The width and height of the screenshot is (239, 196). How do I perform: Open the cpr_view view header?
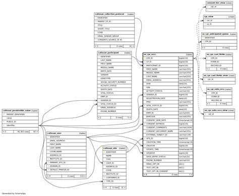[219, 17]
